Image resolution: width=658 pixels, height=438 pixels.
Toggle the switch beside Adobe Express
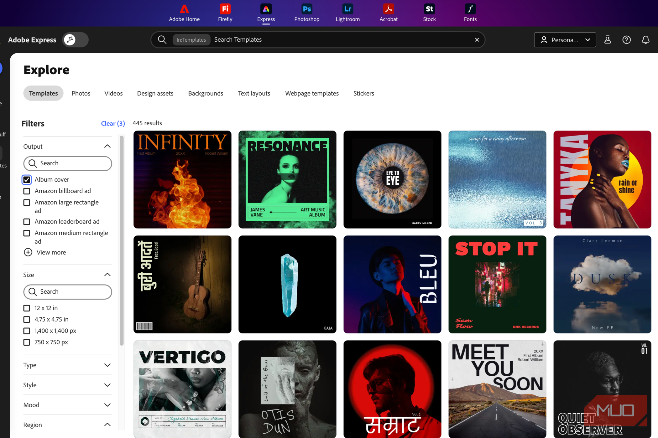[x=75, y=40]
